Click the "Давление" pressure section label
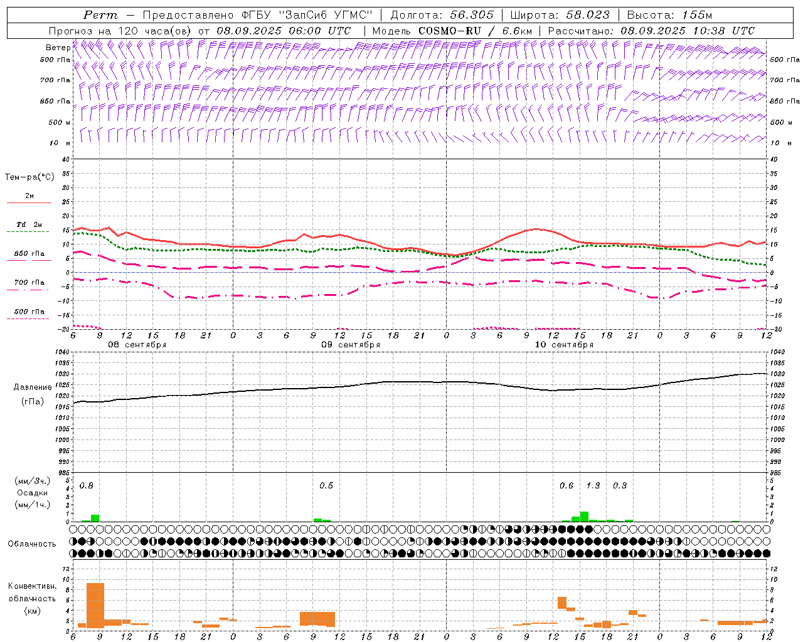The height and width of the screenshot is (642, 803). pos(33,387)
